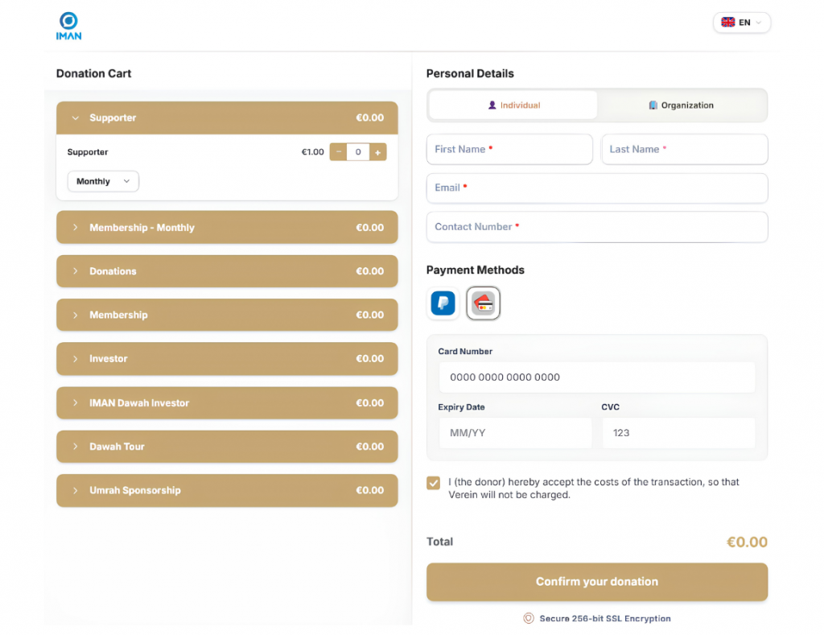Increase Supporter quantity with plus button

tap(378, 152)
